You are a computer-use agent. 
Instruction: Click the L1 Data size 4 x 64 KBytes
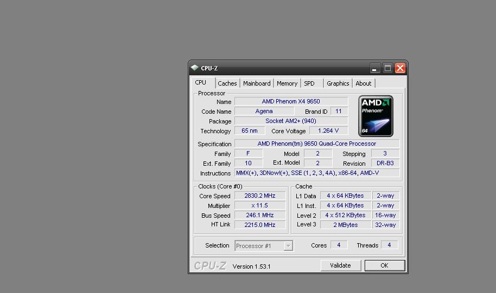coord(346,196)
